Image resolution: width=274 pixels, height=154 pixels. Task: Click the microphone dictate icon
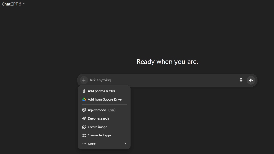[241, 80]
